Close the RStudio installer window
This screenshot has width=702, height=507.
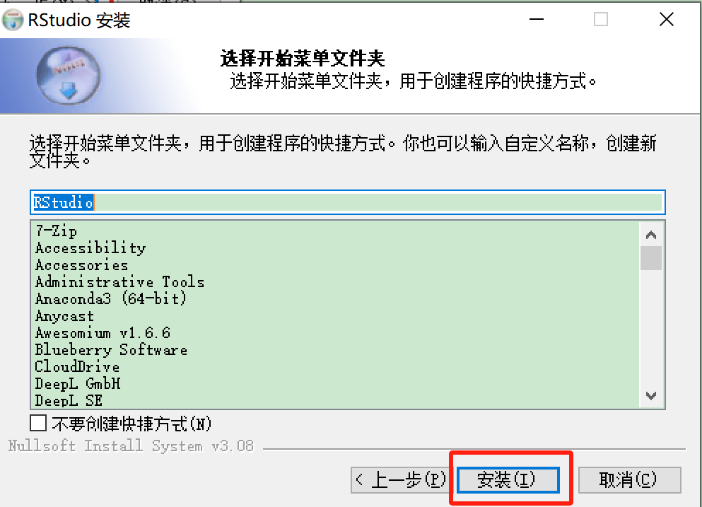tap(667, 19)
